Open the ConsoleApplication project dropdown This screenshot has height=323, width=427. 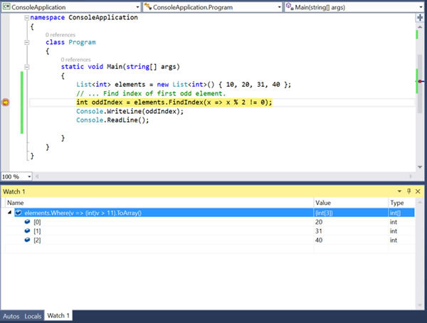coord(137,7)
